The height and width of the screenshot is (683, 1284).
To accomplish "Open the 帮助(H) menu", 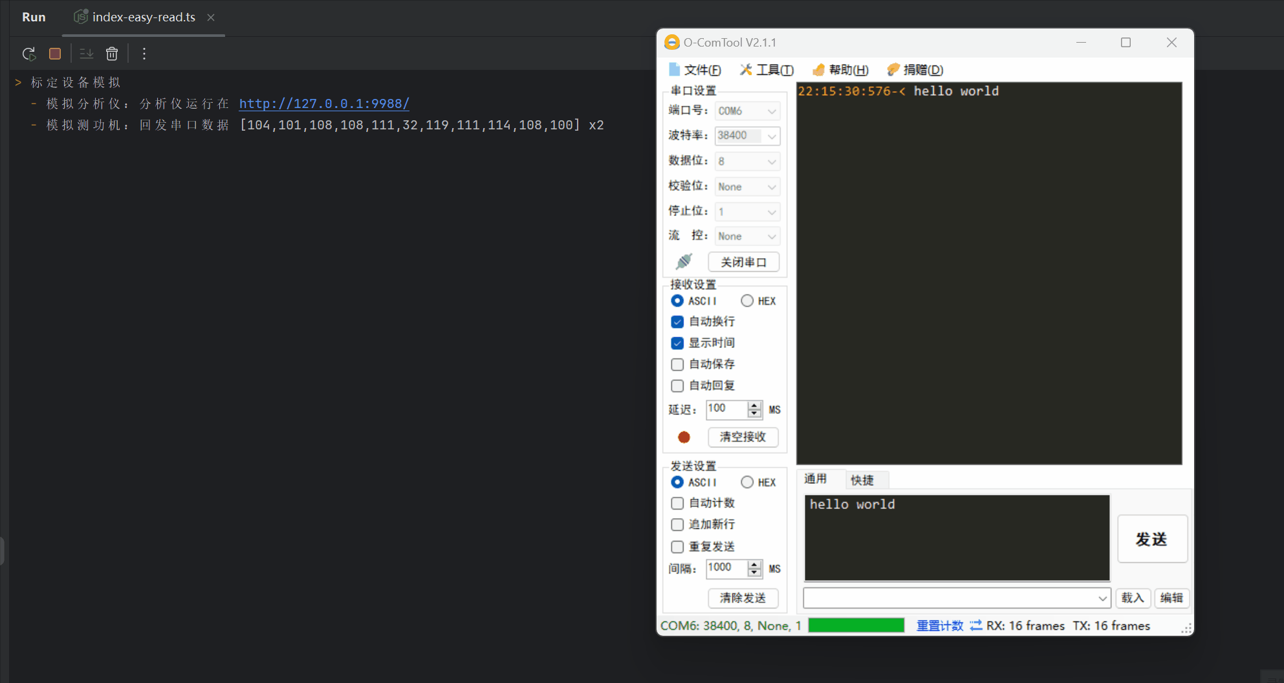I will [x=840, y=70].
